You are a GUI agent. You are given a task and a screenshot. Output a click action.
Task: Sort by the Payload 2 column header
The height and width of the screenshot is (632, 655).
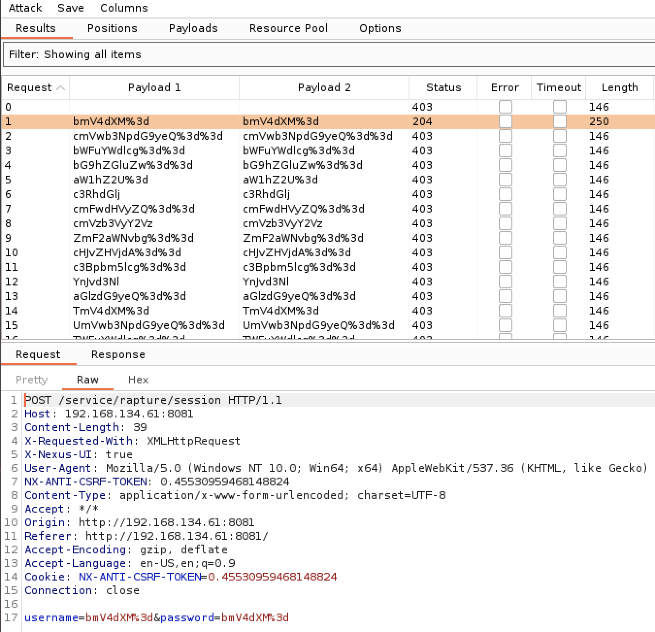pos(324,87)
